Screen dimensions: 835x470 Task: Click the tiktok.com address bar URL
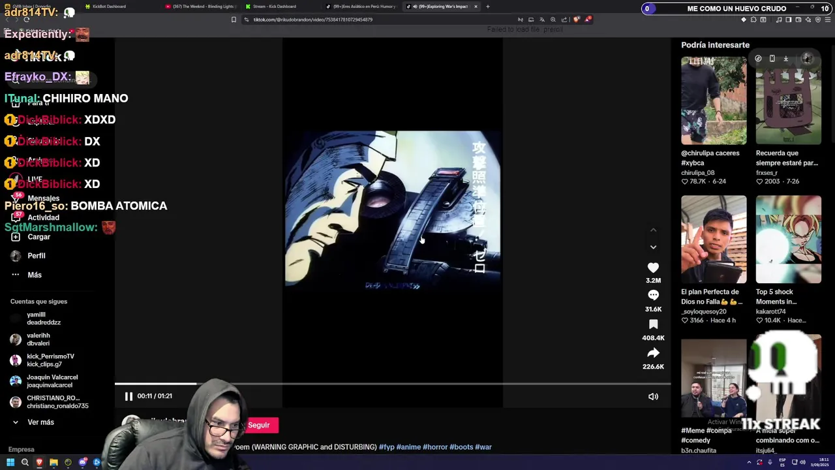[x=313, y=20]
